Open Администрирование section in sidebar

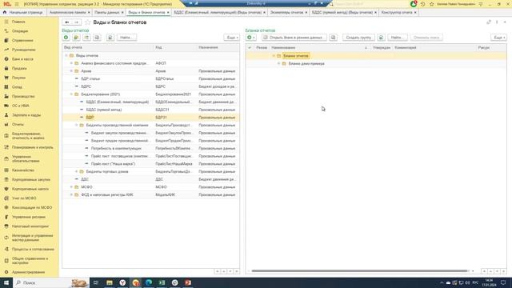pos(28,272)
